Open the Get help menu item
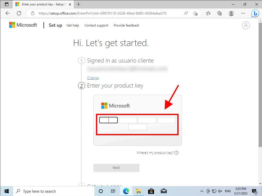This screenshot has width=262, height=196. click(x=73, y=25)
